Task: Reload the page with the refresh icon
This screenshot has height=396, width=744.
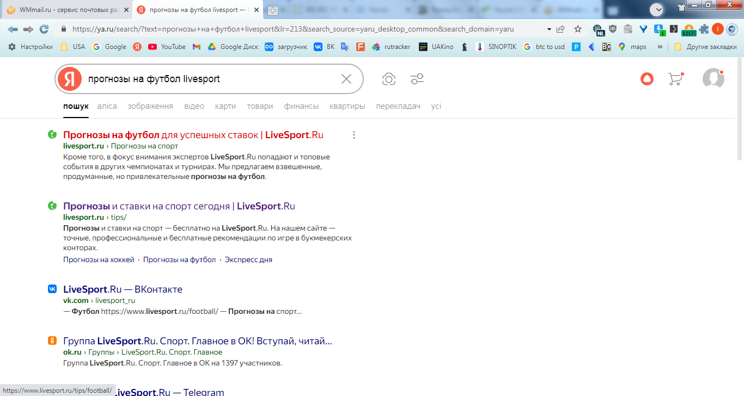Action: (x=44, y=29)
